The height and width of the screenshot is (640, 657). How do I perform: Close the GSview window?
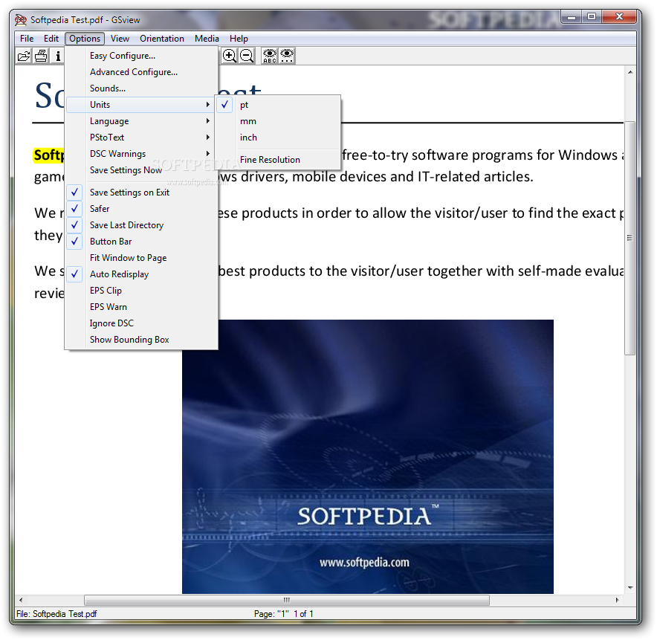click(x=619, y=17)
